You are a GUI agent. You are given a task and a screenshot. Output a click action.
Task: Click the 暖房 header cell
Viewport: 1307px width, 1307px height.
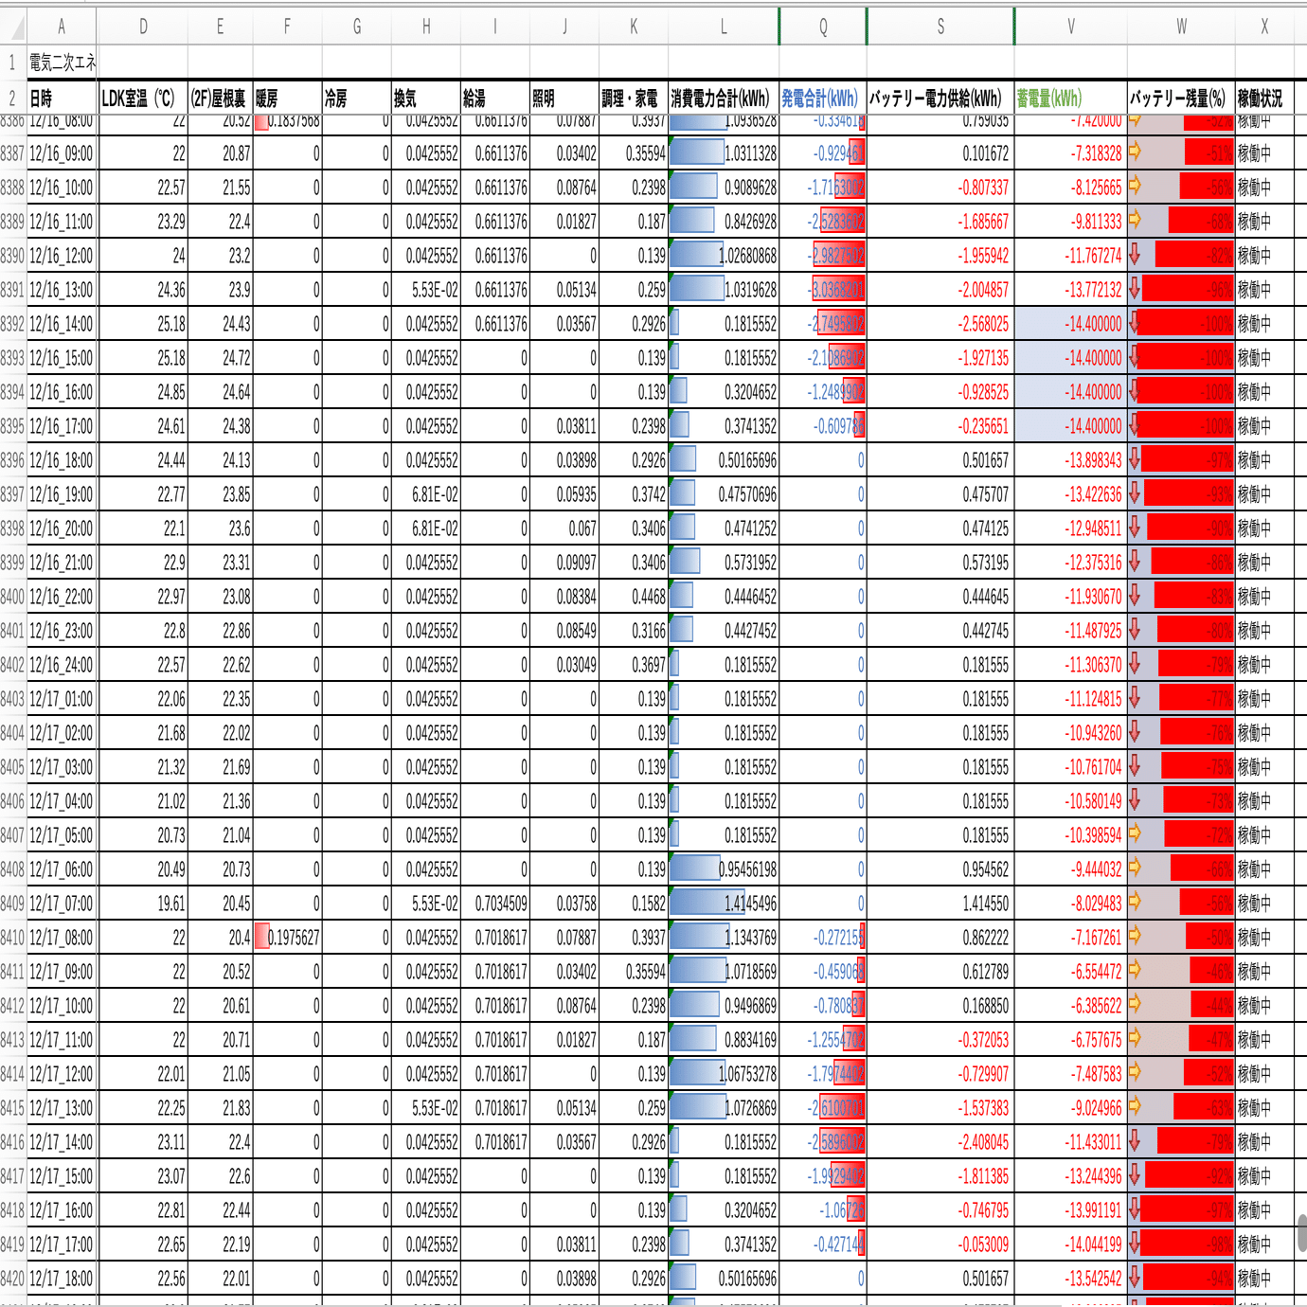point(288,98)
